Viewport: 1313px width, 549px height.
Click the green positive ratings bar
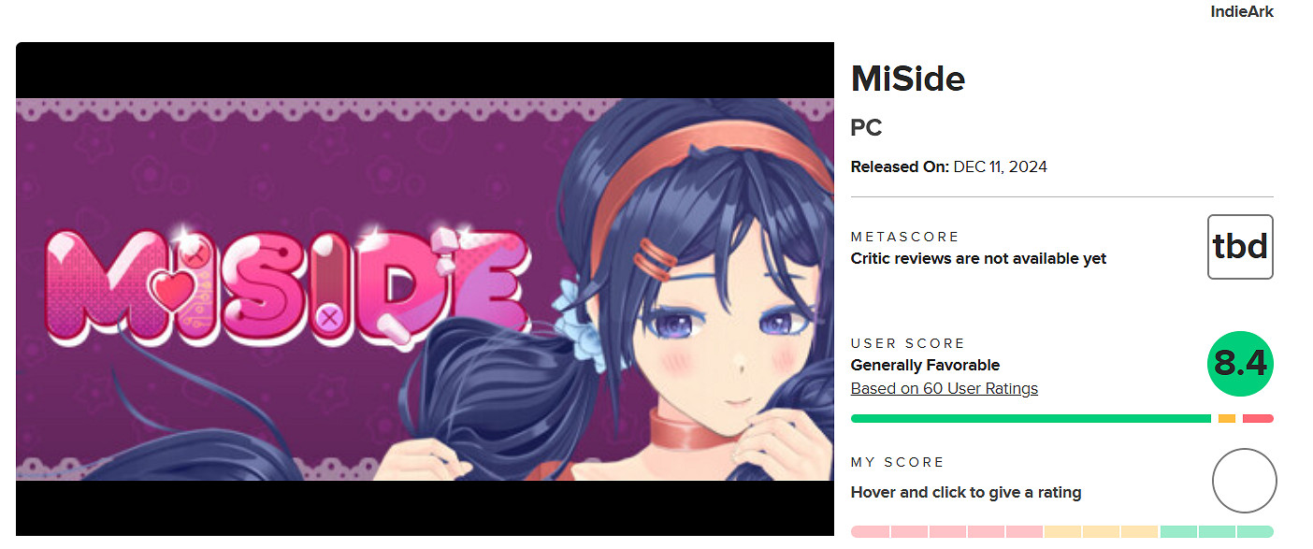[x=1031, y=418]
